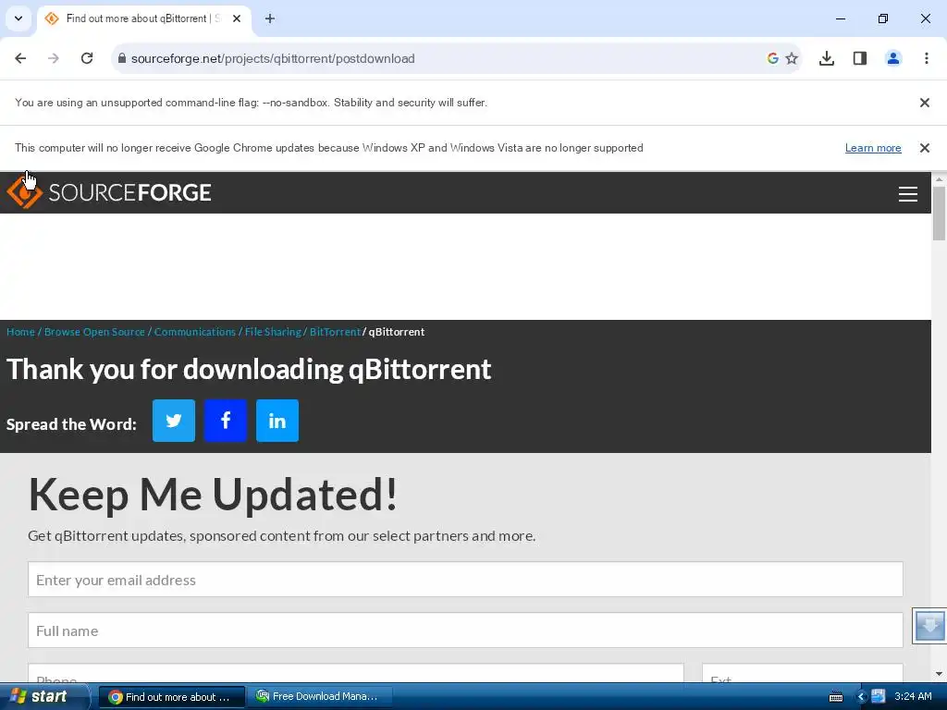Click the keyboard tray icon
This screenshot has height=710, width=947.
[x=836, y=697]
